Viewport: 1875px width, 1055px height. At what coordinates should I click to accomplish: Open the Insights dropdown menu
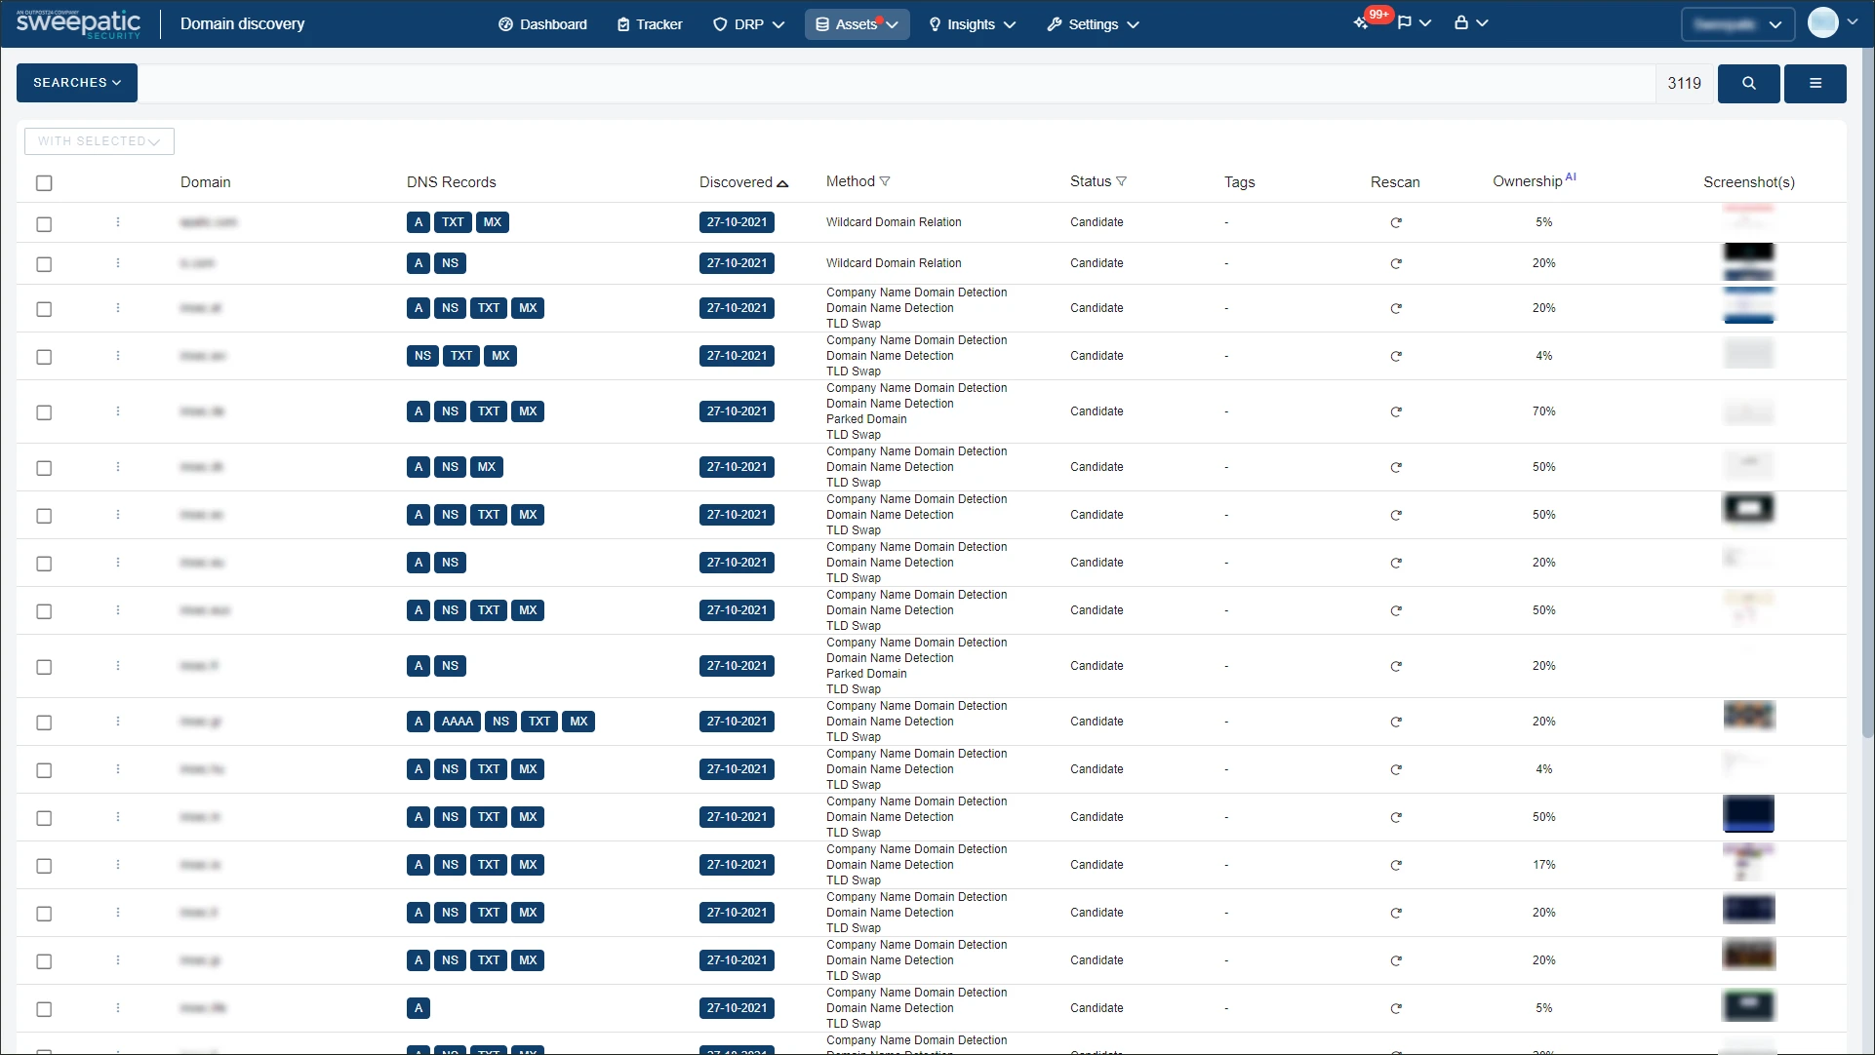click(x=971, y=24)
